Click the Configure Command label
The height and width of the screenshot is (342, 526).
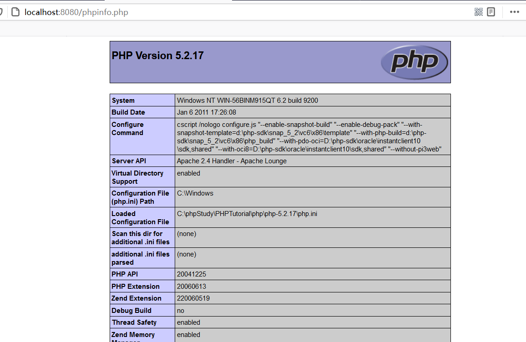coord(127,128)
